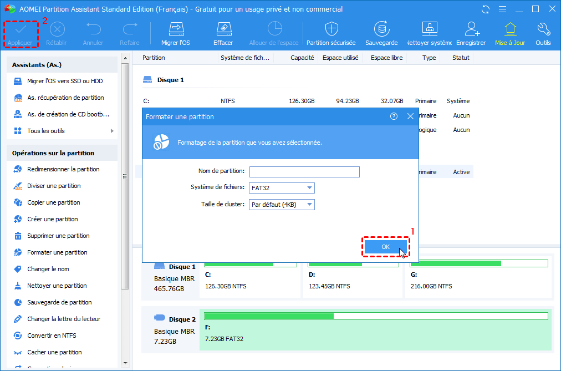The image size is (561, 371).
Task: Click Allouer de l'espace icon
Action: [x=275, y=29]
